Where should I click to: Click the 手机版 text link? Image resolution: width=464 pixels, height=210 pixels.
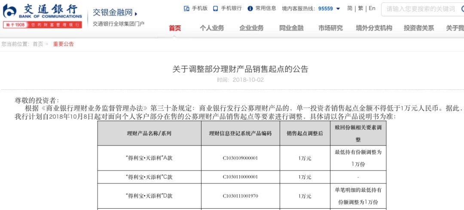(200, 9)
